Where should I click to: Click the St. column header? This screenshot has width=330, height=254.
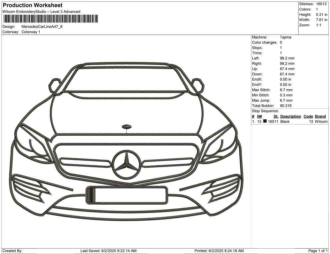click(276, 116)
